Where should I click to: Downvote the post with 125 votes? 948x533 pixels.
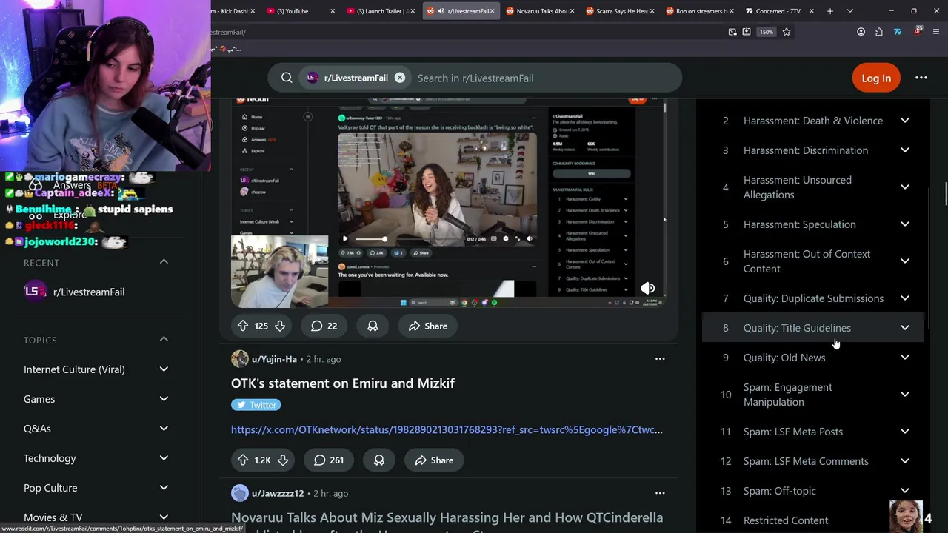point(280,326)
